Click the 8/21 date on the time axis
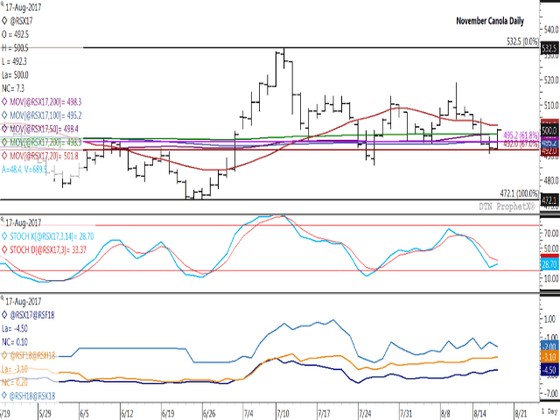Image resolution: width=560 pixels, height=420 pixels. pos(521,414)
